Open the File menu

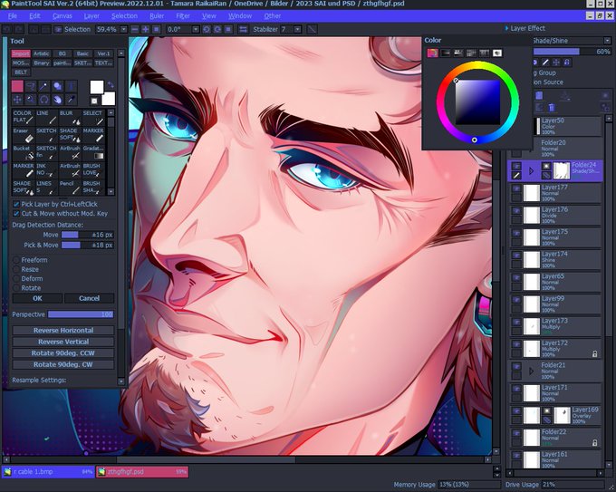click(13, 16)
